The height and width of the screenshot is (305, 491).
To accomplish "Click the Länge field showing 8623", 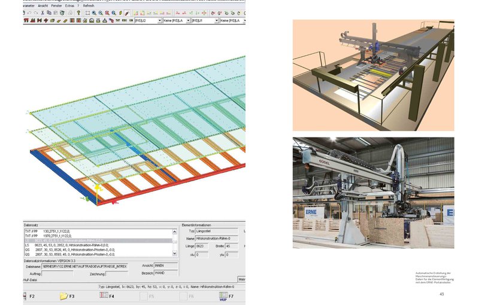I will [x=202, y=246].
